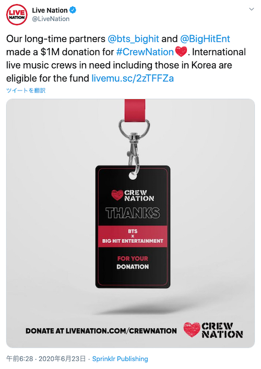Screen dimensions: 261x369
Task: Click the Crew Nation logo at the image's bottom right
Action: (213, 330)
